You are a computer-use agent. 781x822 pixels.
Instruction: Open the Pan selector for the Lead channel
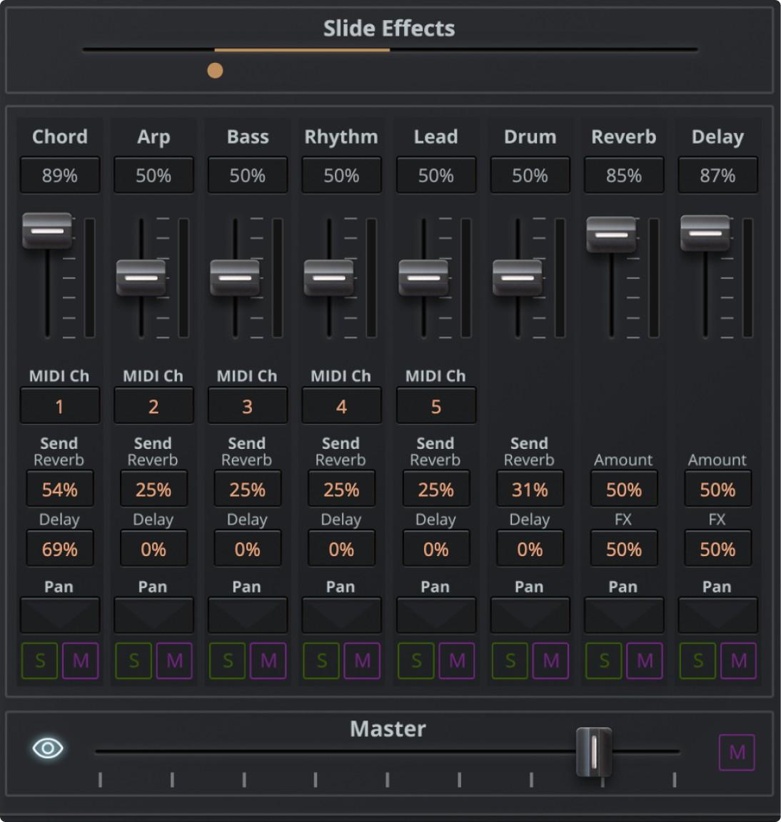[435, 614]
